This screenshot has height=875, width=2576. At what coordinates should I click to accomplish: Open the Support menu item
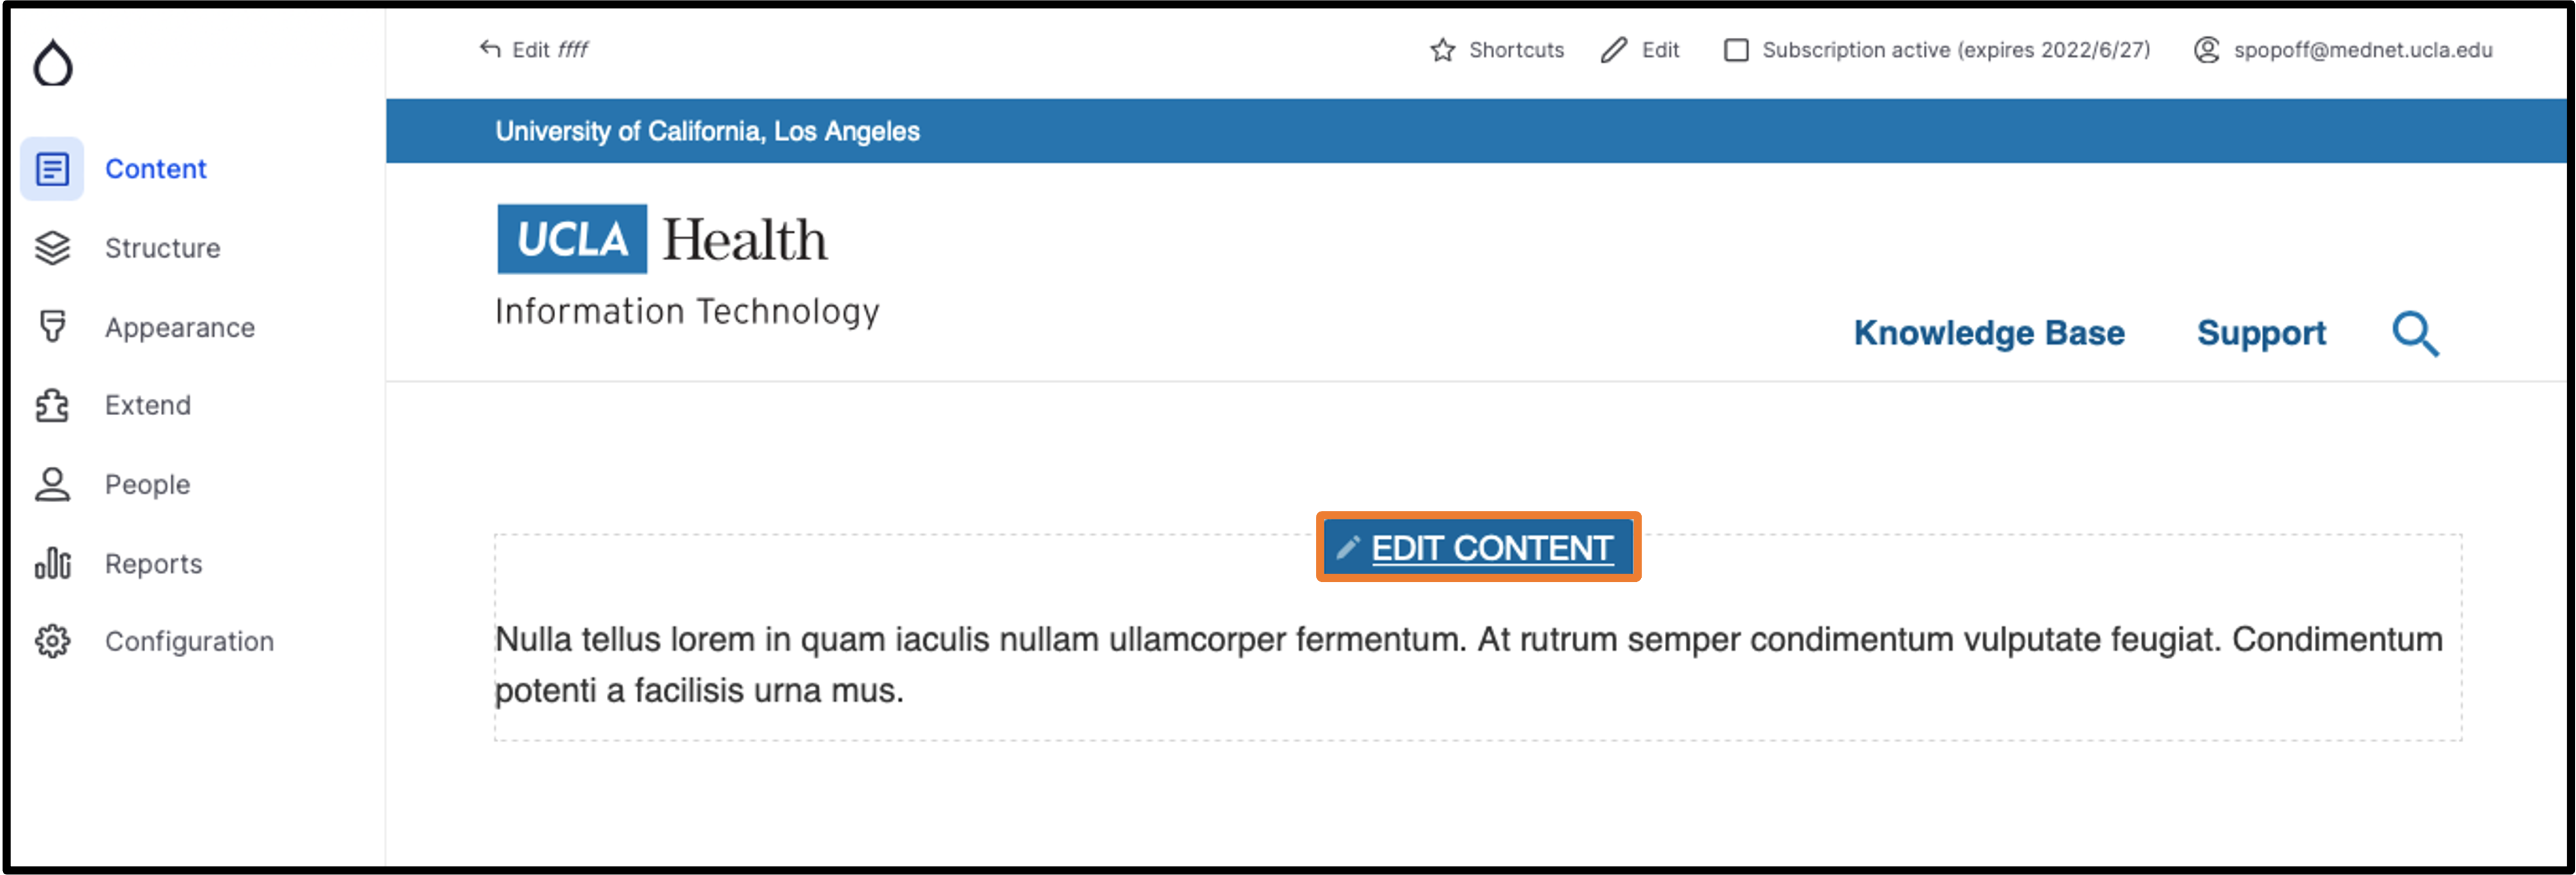2261,333
